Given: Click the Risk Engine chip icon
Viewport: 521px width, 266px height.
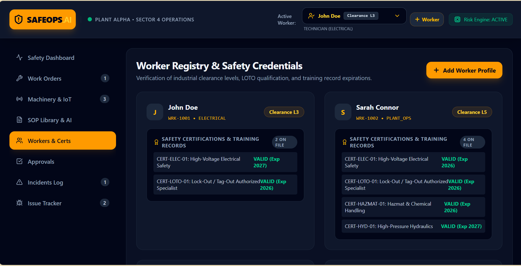Looking at the screenshot, I should (x=457, y=19).
